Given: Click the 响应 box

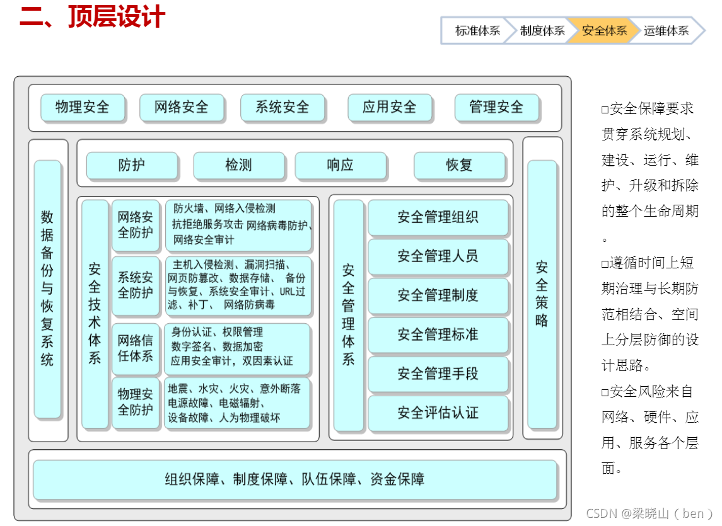Looking at the screenshot, I should (x=341, y=165).
